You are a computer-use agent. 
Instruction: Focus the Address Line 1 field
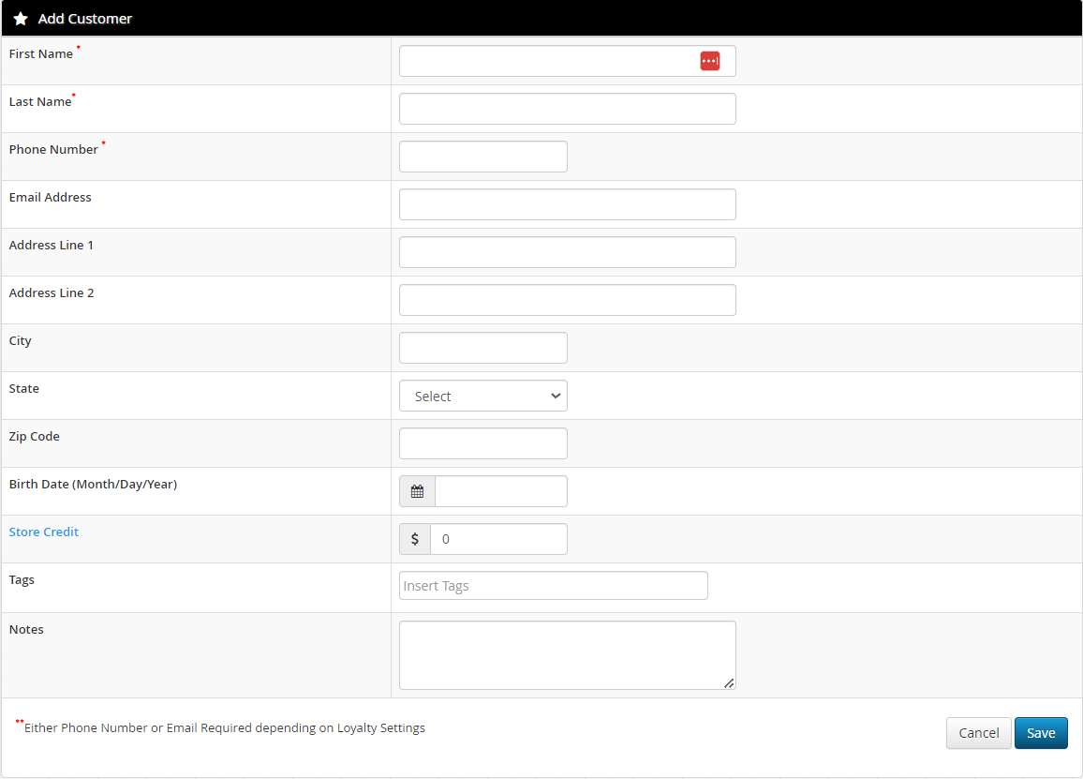(568, 251)
